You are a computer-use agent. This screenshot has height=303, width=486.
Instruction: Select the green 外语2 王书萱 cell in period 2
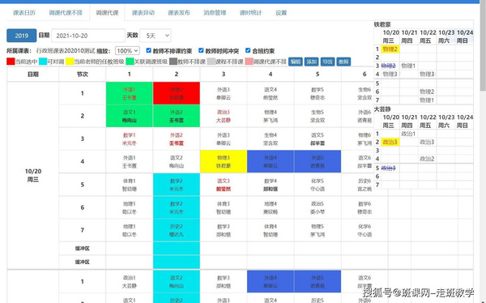tap(177, 116)
